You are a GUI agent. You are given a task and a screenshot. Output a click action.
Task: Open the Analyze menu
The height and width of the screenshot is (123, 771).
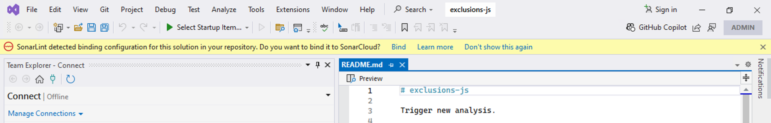(224, 10)
